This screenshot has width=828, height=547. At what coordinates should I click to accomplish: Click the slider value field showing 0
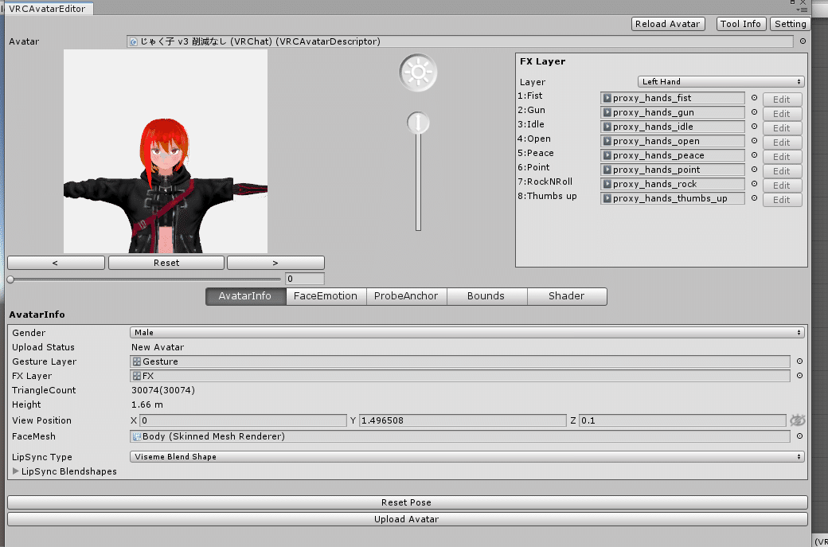pyautogui.click(x=305, y=279)
